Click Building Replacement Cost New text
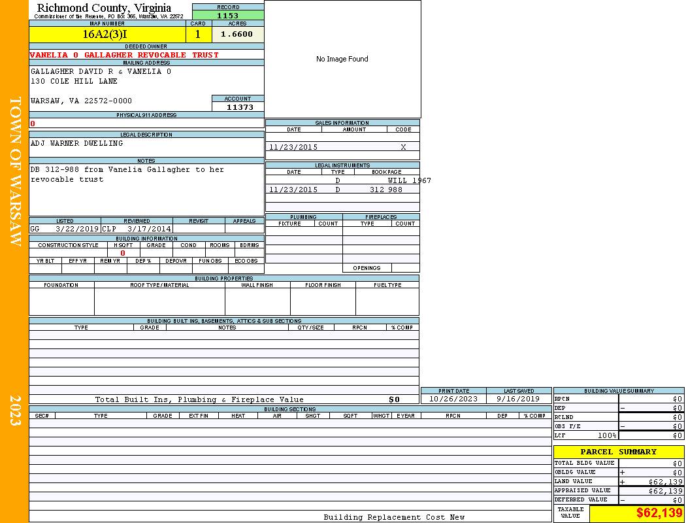 (394, 517)
